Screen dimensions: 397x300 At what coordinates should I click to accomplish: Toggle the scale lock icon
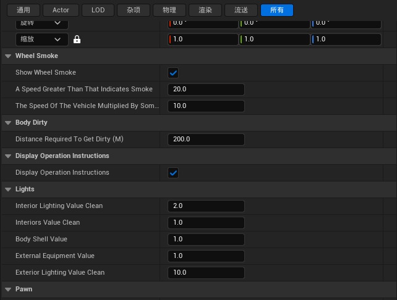77,40
